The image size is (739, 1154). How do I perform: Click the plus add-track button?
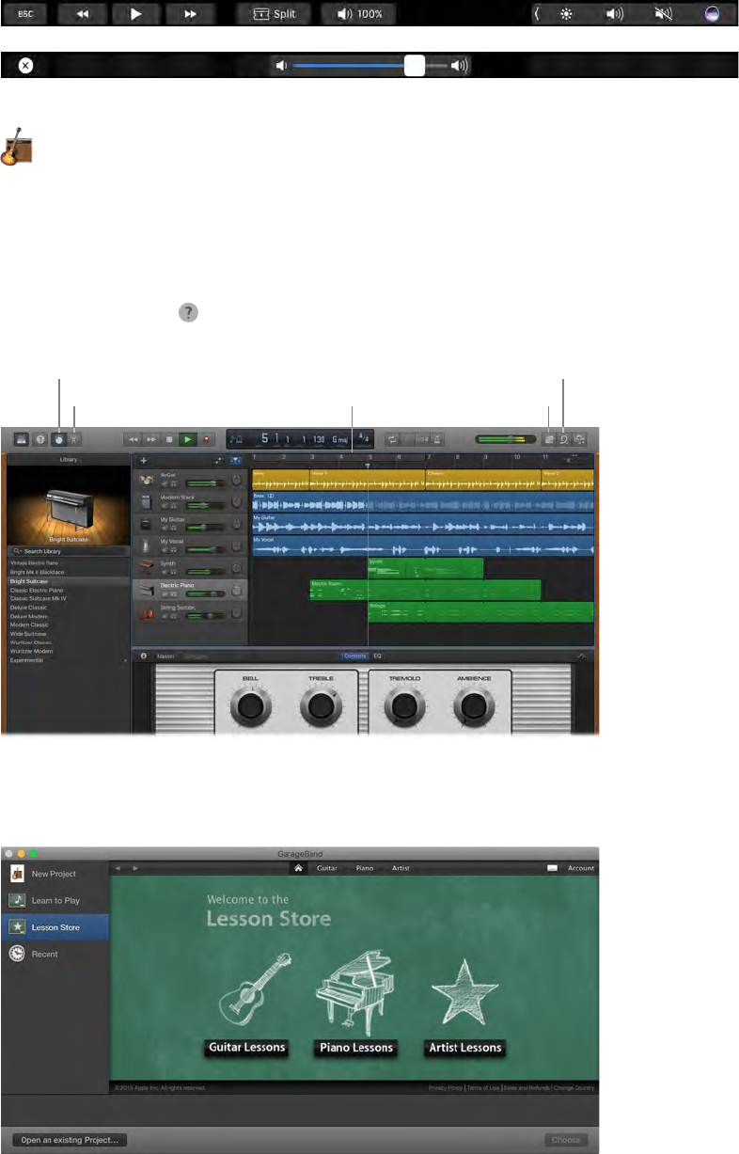[x=143, y=461]
